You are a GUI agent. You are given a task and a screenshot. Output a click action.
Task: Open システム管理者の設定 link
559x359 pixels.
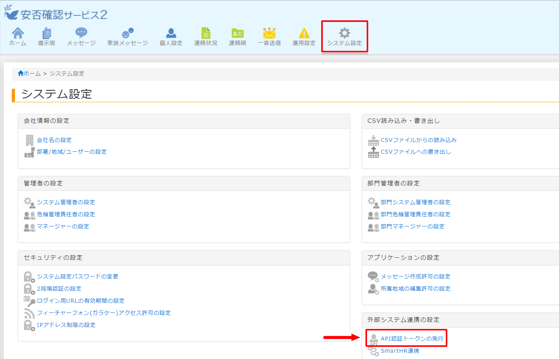[66, 202]
